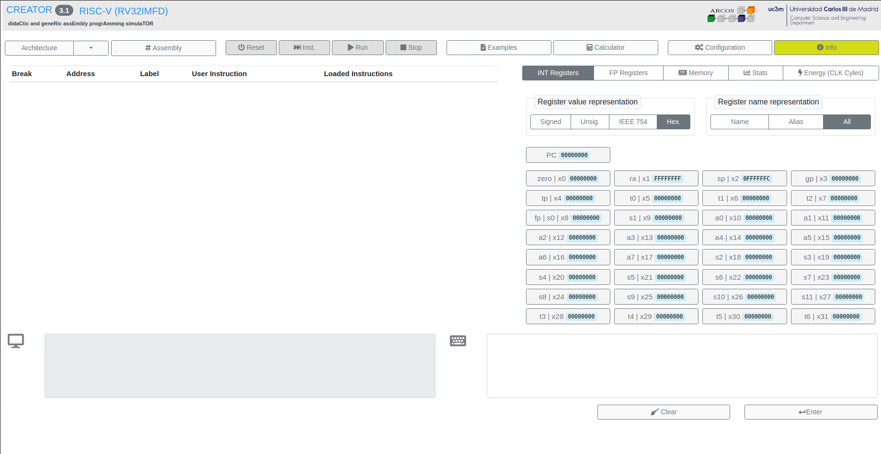Open the Memory tab
The height and width of the screenshot is (454, 881).
pos(696,73)
